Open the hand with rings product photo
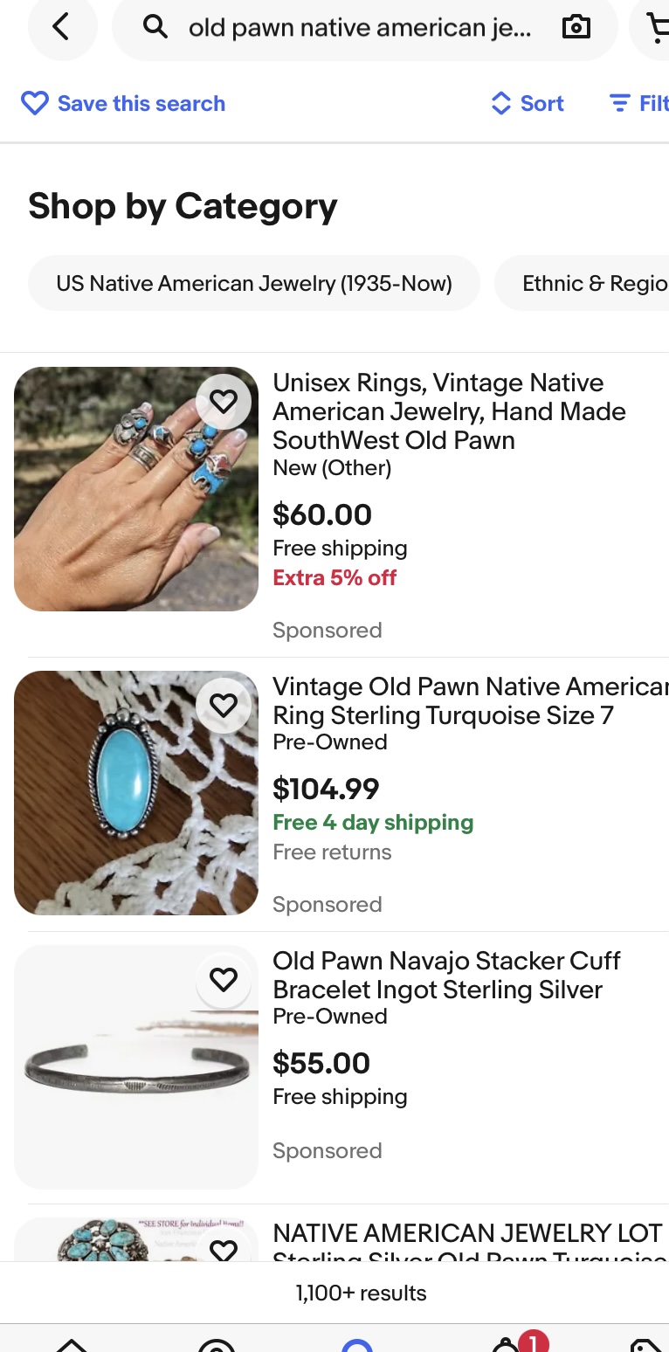 click(x=136, y=489)
